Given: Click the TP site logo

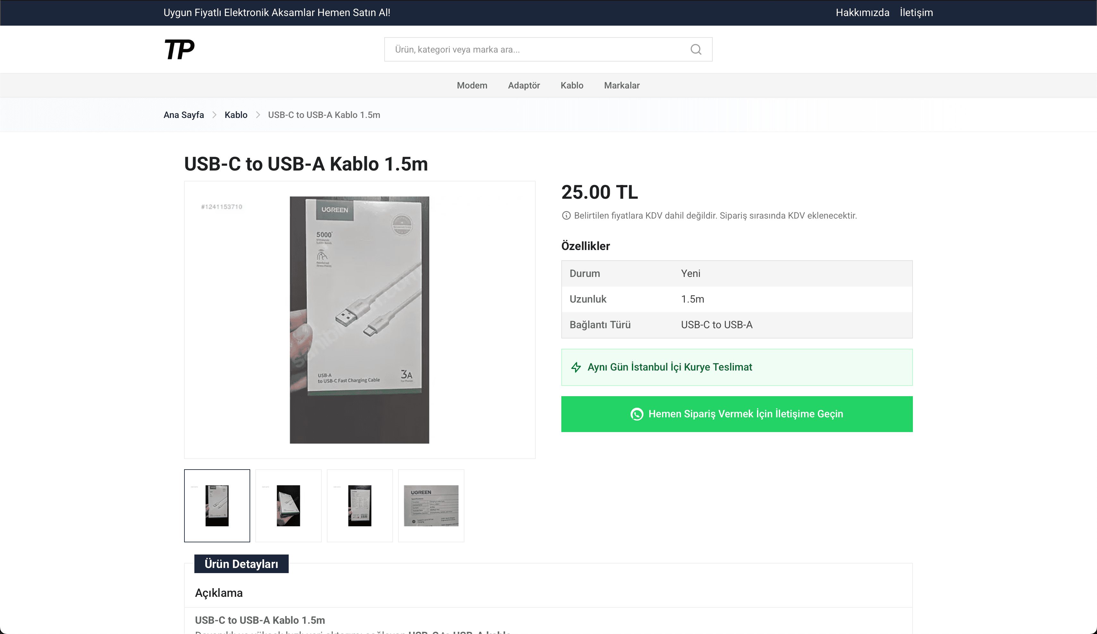Looking at the screenshot, I should (179, 49).
